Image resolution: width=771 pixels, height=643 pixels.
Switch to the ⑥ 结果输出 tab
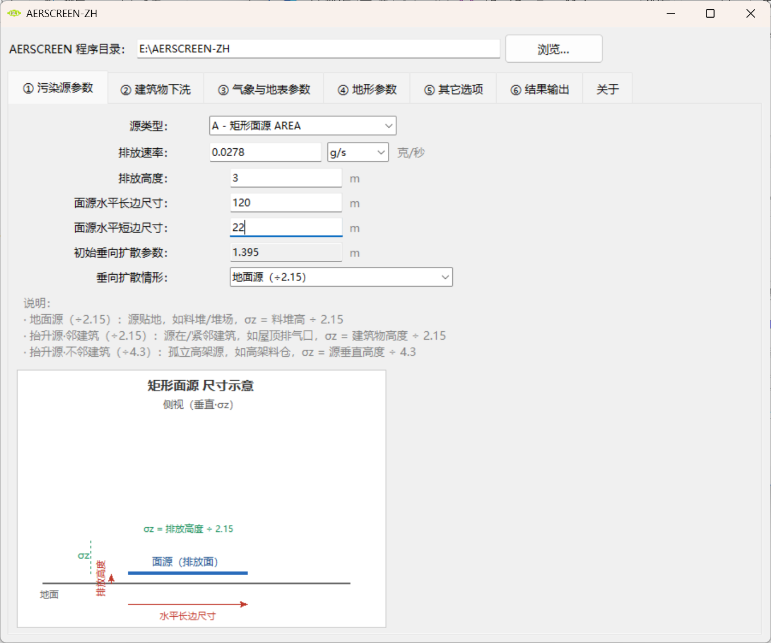coord(540,89)
